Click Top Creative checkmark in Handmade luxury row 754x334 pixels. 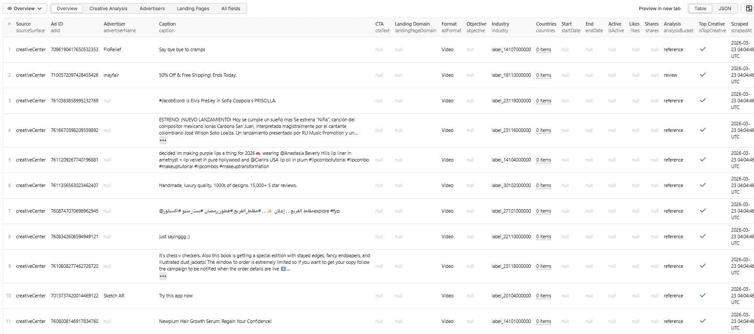[703, 185]
